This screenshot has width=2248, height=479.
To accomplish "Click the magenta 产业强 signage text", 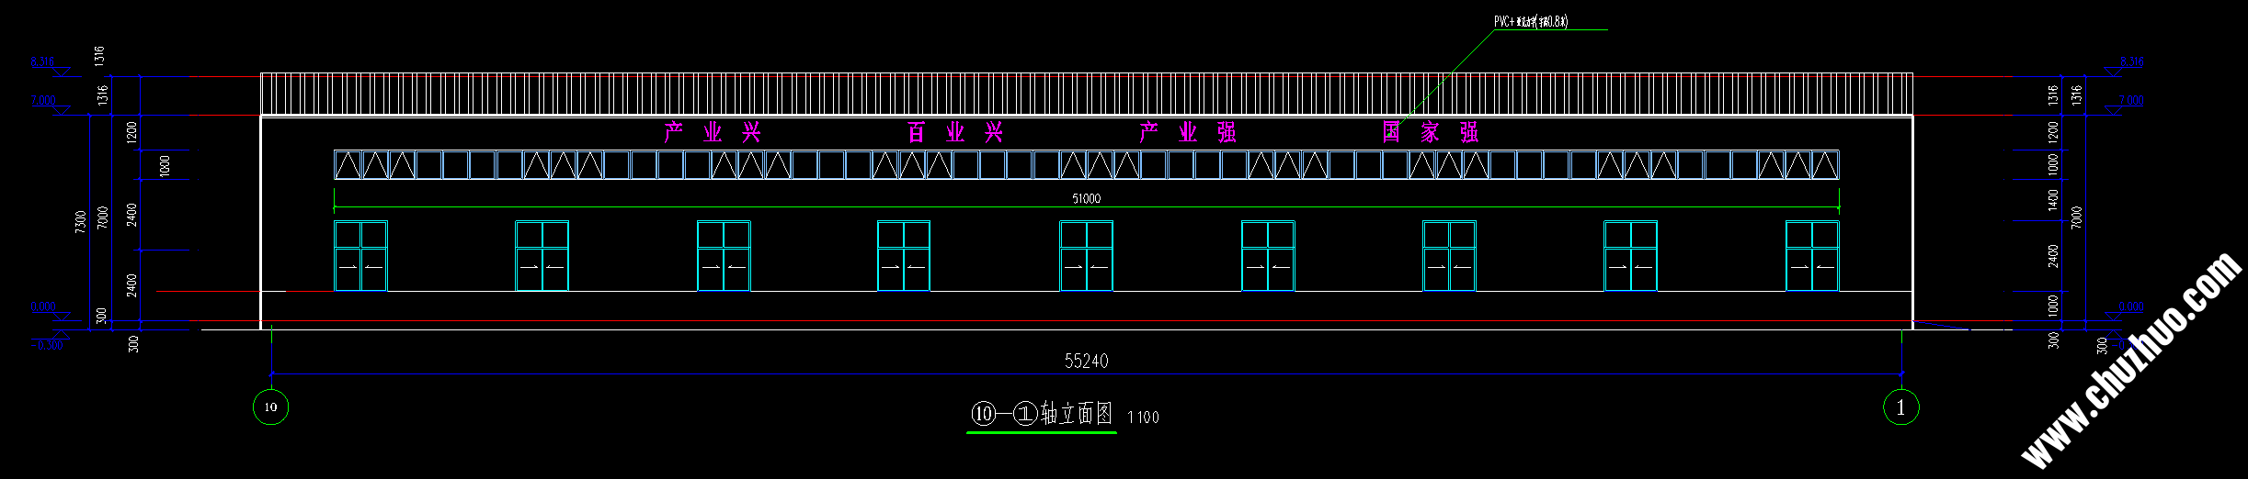I will coord(1188,133).
